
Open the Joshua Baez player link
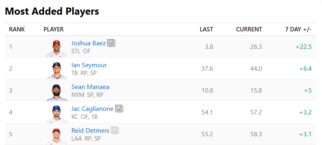click(89, 43)
